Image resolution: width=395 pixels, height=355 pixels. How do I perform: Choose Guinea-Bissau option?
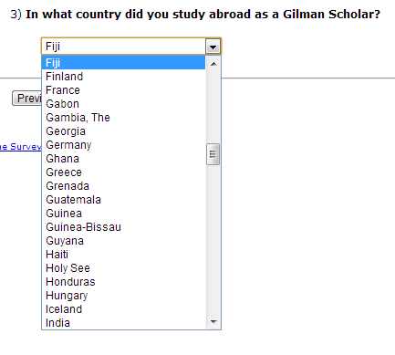click(x=123, y=227)
